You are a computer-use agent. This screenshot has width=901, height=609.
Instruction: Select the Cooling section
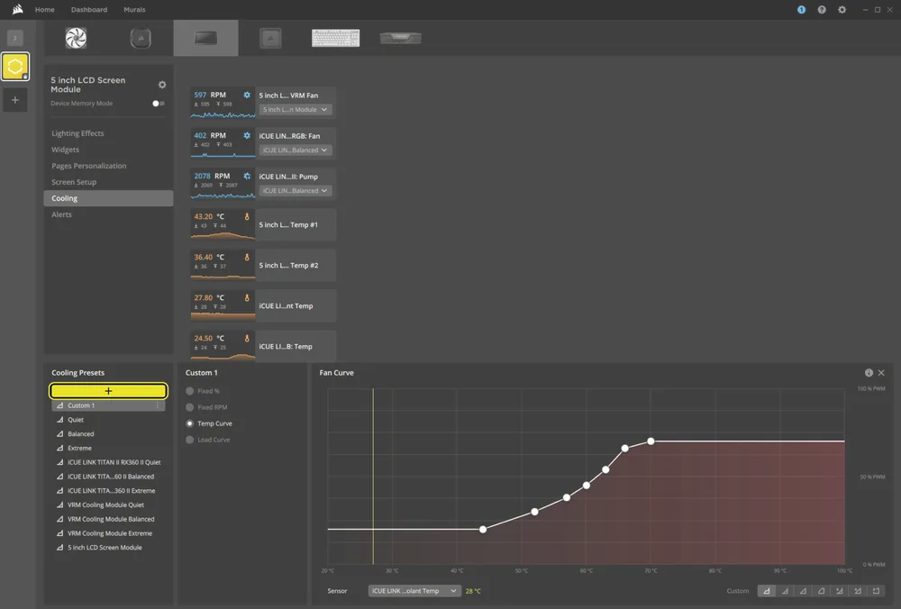pyautogui.click(x=108, y=198)
